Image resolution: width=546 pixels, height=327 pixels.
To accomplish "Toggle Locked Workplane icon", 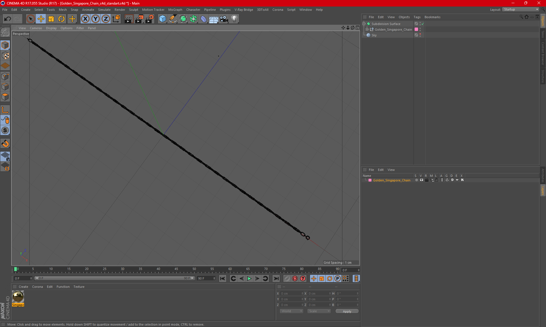I will click(x=5, y=156).
